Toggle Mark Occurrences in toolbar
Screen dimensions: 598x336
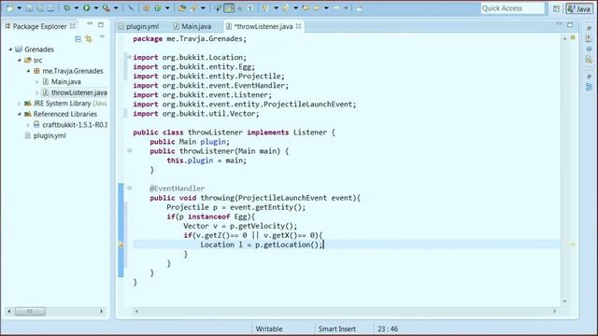[229, 8]
